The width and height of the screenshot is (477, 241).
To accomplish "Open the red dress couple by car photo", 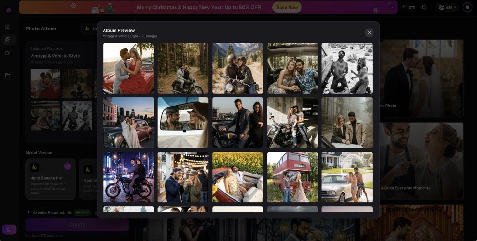I will [128, 68].
